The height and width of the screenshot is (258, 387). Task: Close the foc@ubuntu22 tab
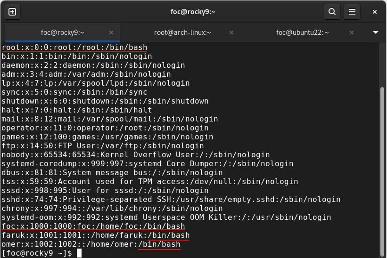tap(352, 32)
